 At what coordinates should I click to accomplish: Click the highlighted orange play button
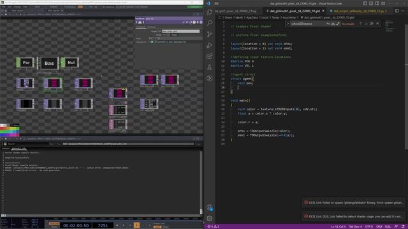click(x=136, y=225)
